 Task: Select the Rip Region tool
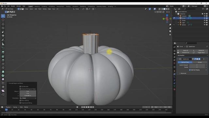point(3,95)
